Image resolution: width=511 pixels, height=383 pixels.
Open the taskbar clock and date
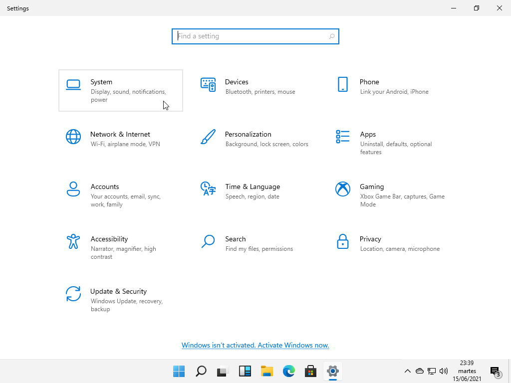tap(467, 371)
